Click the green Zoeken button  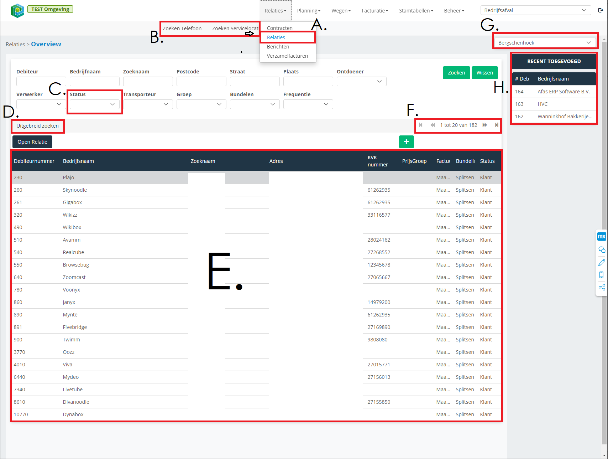point(456,73)
